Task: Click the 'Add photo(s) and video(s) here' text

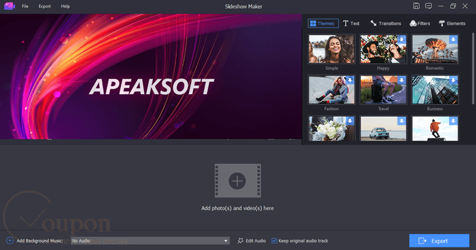Action: point(237,208)
